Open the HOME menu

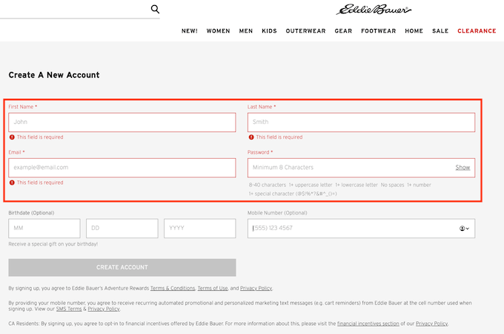coord(414,31)
